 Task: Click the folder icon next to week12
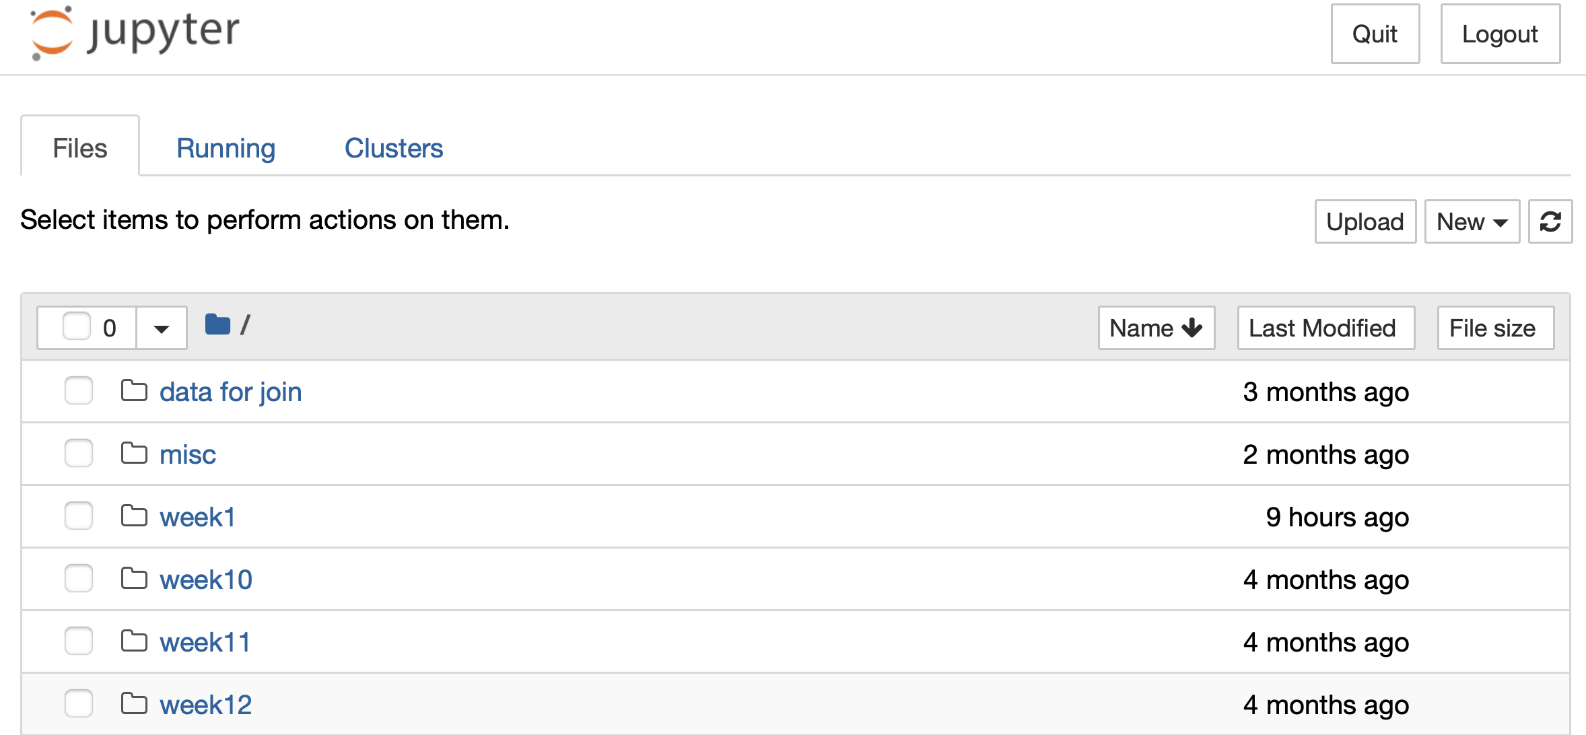[135, 702]
